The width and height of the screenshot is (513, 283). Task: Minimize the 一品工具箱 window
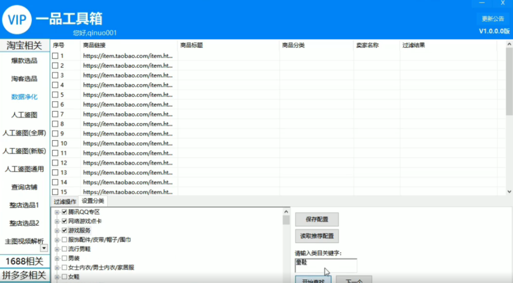click(x=482, y=3)
